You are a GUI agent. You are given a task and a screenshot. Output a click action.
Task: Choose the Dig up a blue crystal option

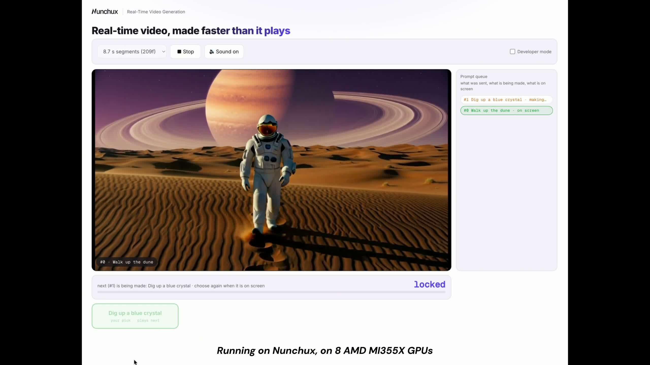pyautogui.click(x=135, y=316)
